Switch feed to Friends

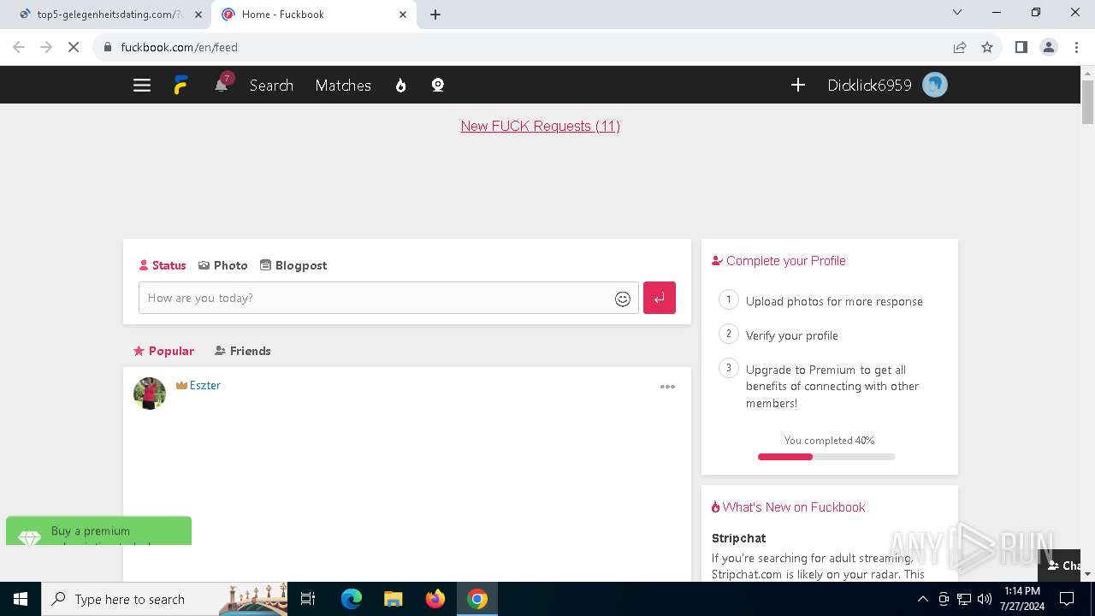click(x=243, y=351)
